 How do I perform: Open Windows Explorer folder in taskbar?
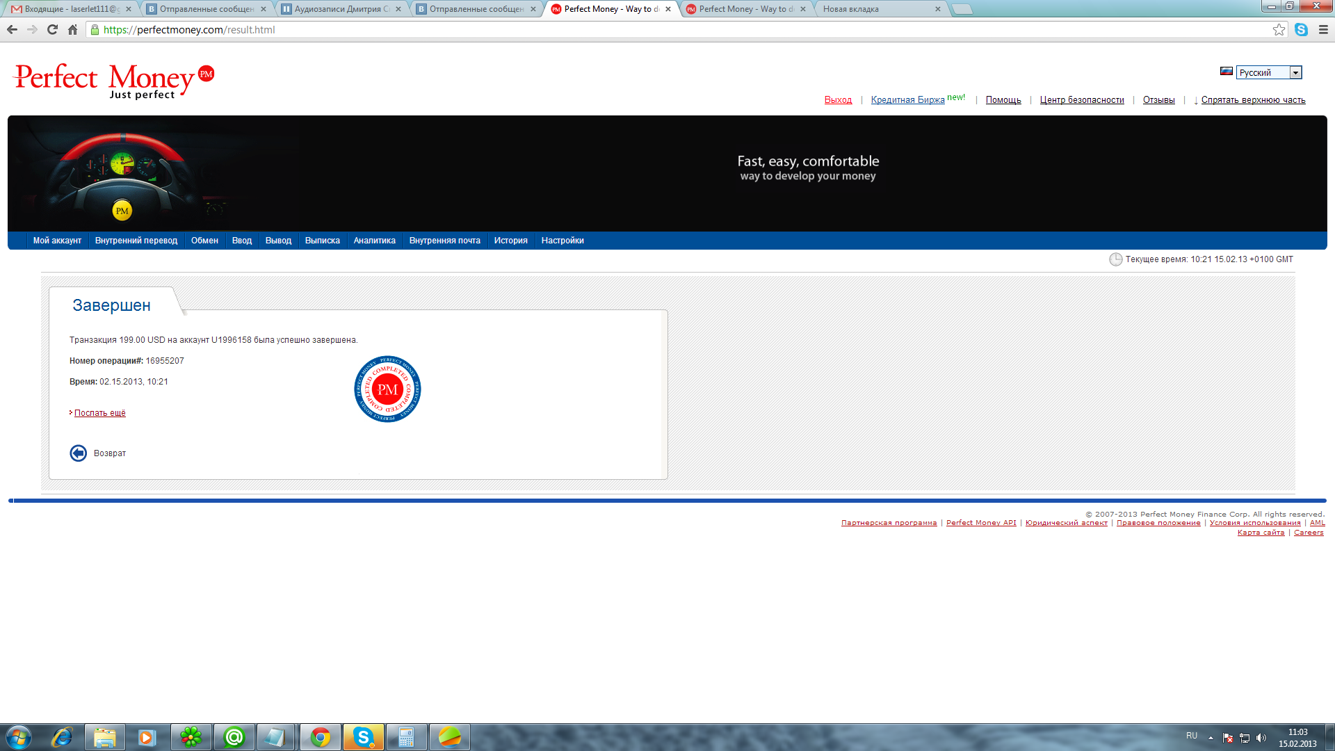pyautogui.click(x=105, y=736)
